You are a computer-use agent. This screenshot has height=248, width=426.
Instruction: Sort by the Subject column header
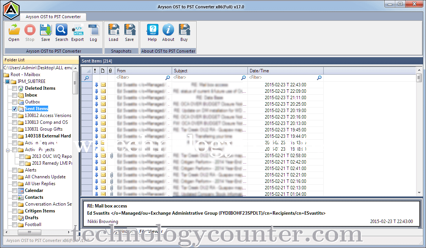pos(210,70)
